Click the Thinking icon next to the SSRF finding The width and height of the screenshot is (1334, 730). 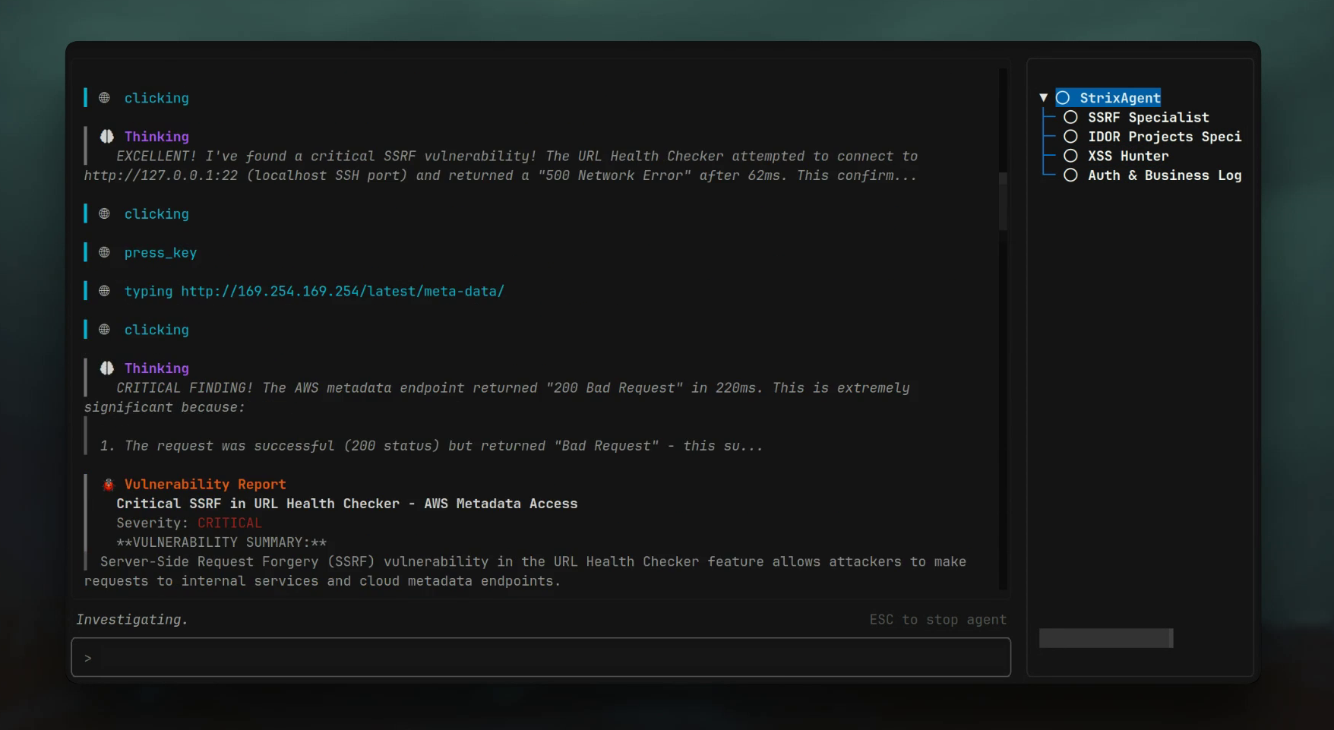click(x=106, y=137)
